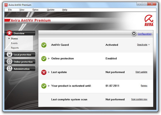The height and width of the screenshot is (115, 161).
Task: Click the Administration clipboard clock icon
Action: [x=9, y=69]
